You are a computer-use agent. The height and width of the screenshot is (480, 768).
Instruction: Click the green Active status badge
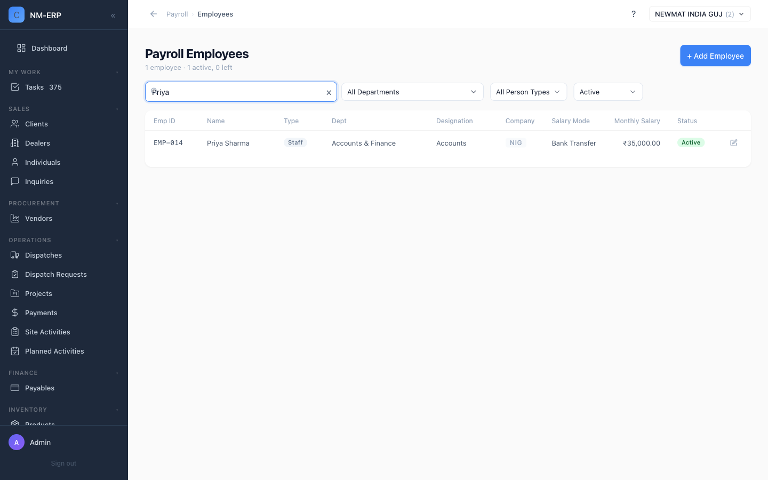[x=691, y=142]
